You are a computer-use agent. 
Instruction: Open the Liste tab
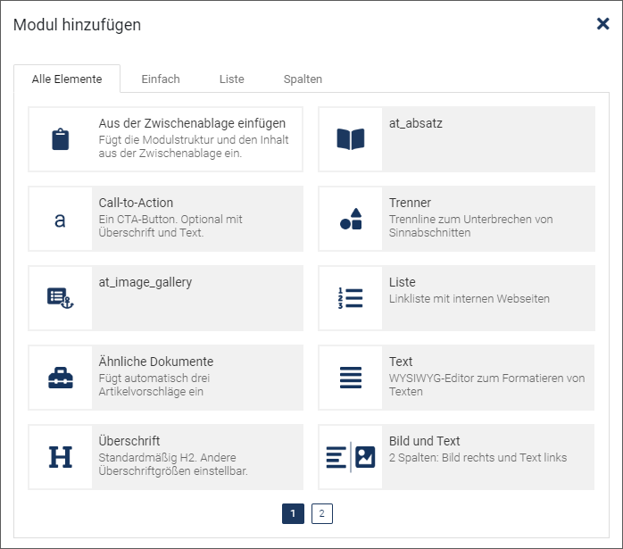(x=232, y=79)
